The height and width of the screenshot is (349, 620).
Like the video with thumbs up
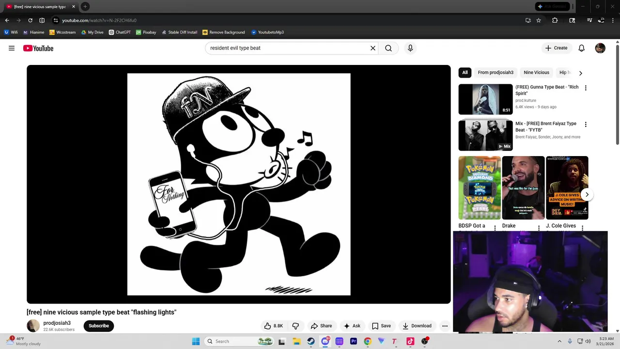(x=273, y=326)
